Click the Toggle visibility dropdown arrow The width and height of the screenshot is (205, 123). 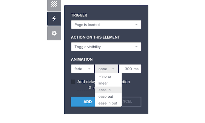coord(136,47)
